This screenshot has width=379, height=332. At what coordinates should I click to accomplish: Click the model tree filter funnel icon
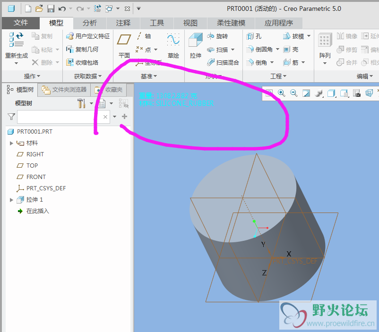point(11,117)
